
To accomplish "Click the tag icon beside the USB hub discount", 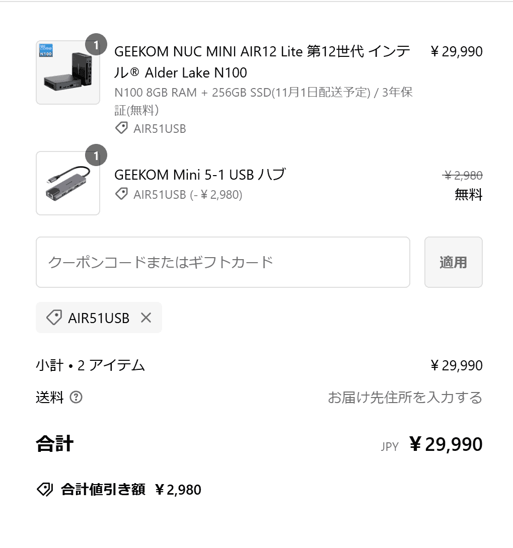I will point(121,194).
